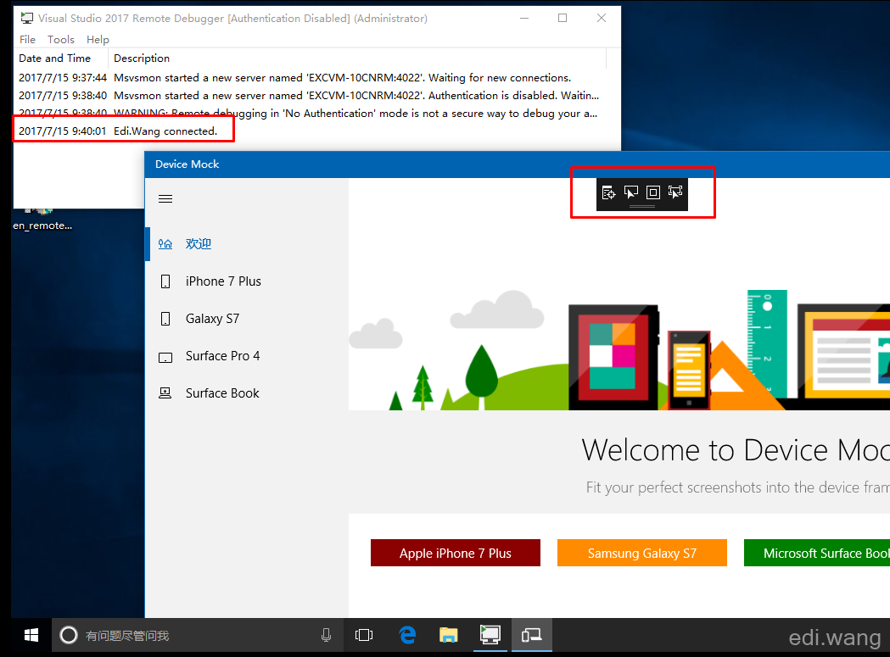
Task: Select the 欢迎 navigation item
Action: (x=246, y=244)
